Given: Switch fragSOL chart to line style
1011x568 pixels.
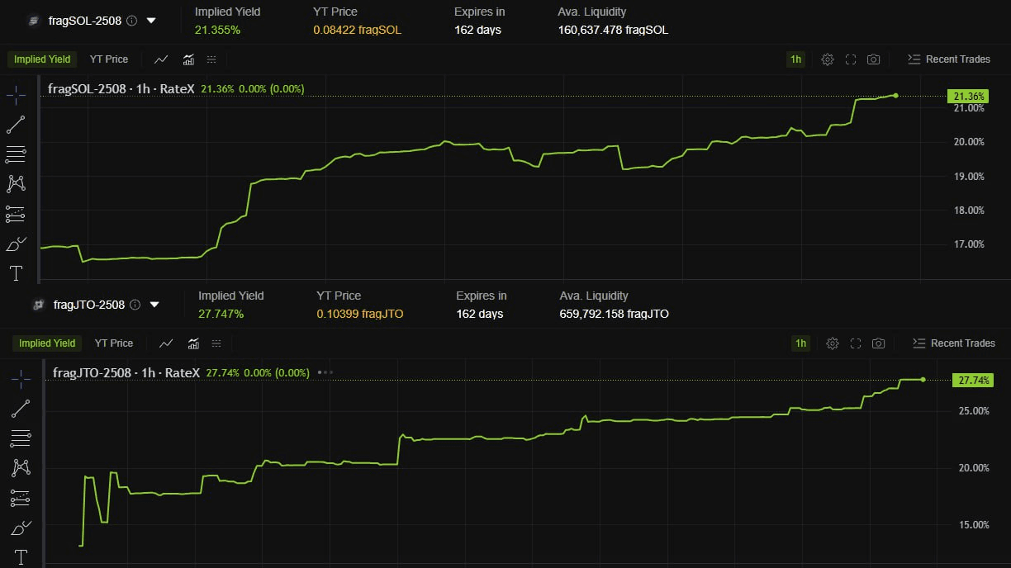Looking at the screenshot, I should click(x=162, y=59).
